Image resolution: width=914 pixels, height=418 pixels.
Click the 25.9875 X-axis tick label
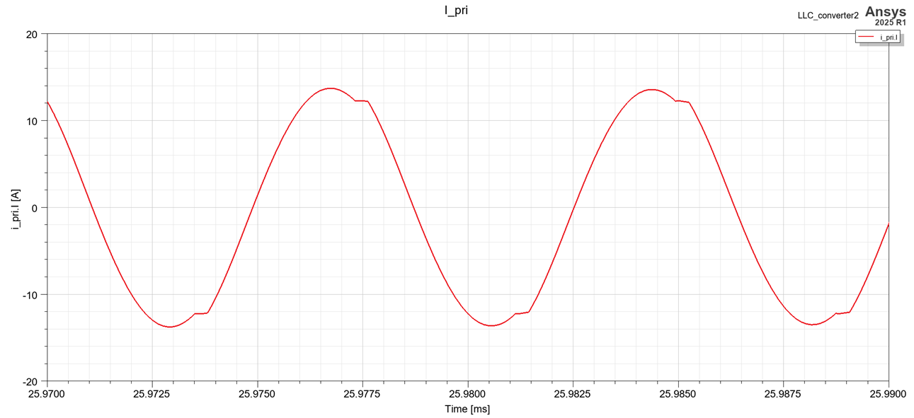click(783, 393)
